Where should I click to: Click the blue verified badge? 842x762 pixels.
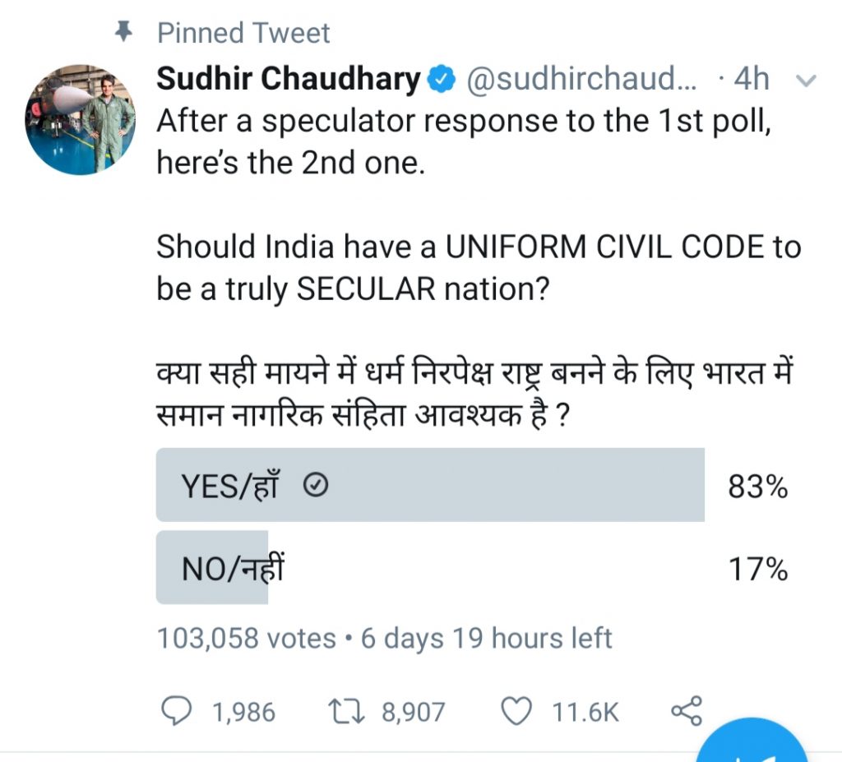[x=441, y=79]
